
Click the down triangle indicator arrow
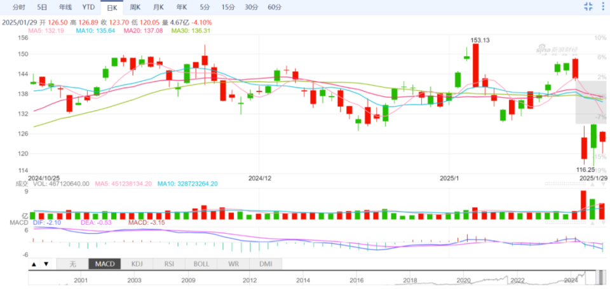click(x=46, y=264)
